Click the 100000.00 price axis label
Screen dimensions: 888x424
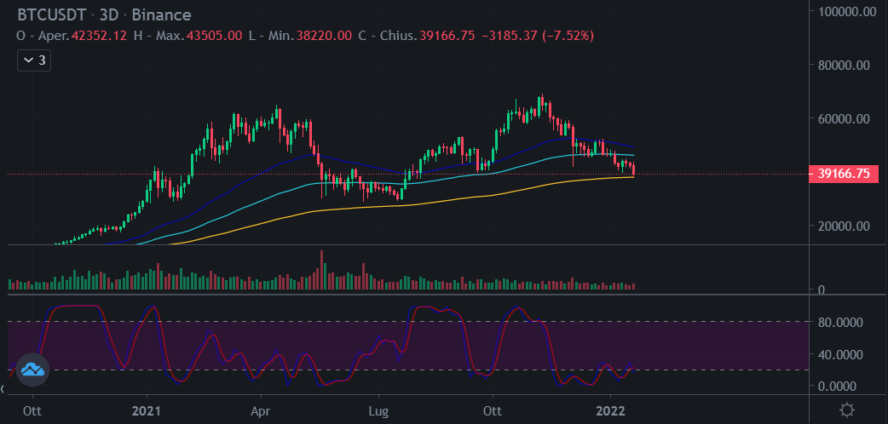point(848,11)
